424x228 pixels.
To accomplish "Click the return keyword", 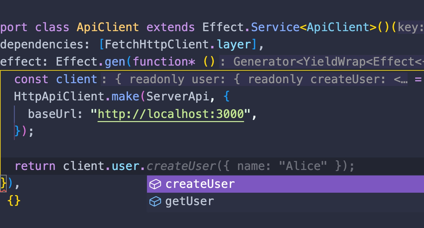I will [35, 166].
